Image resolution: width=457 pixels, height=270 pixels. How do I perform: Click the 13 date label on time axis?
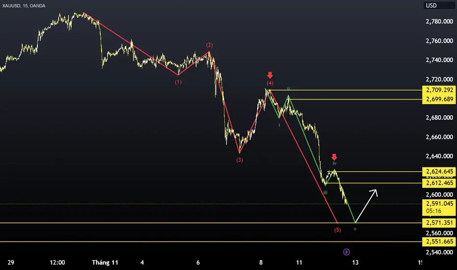click(355, 263)
